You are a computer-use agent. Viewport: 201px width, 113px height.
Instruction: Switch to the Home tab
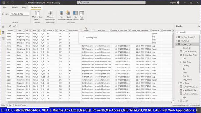click(x=15, y=8)
